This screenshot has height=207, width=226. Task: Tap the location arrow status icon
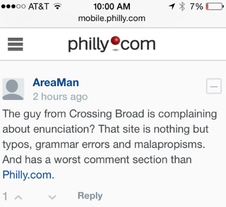click(x=172, y=6)
